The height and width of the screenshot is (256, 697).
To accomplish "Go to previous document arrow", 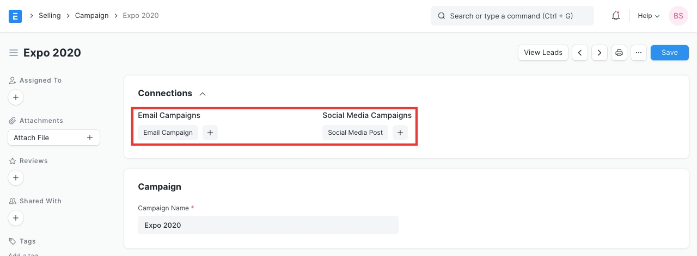I will point(580,53).
